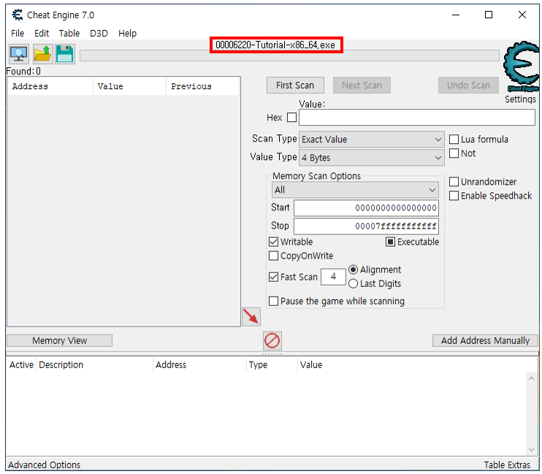Disable the Fast Scan checkbox
Image resolution: width=542 pixels, height=474 pixels.
point(273,277)
